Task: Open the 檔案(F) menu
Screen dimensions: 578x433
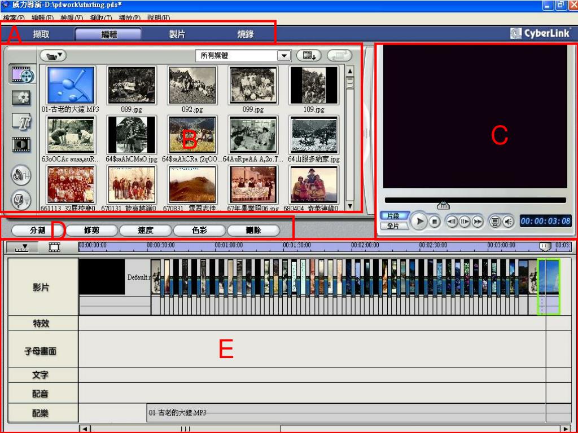Action: [x=14, y=17]
